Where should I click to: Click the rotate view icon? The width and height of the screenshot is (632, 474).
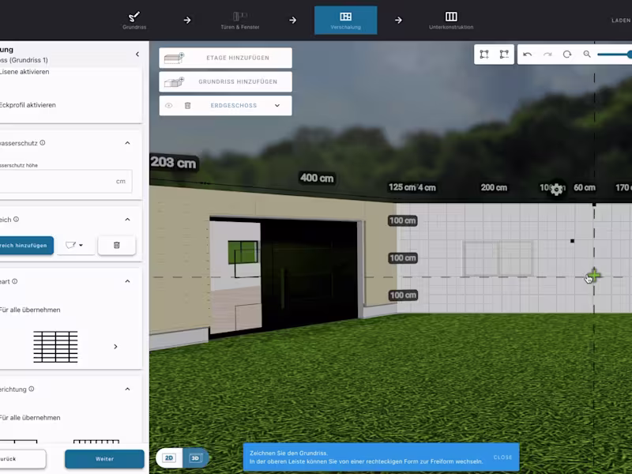566,55
